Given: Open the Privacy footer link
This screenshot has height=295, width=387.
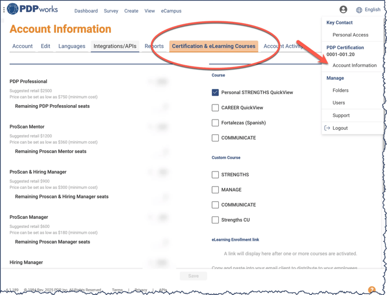Looking at the screenshot, I should tap(141, 290).
